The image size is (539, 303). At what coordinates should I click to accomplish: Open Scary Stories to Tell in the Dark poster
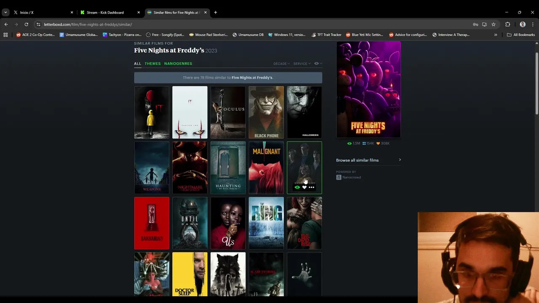point(266,274)
